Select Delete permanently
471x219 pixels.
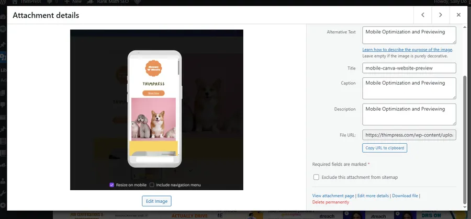tap(332, 202)
